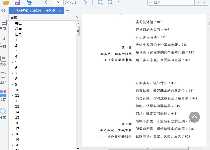Viewport: 210px width, 150px height.
Task: Jump to outline entry 20
Action: 17,145
